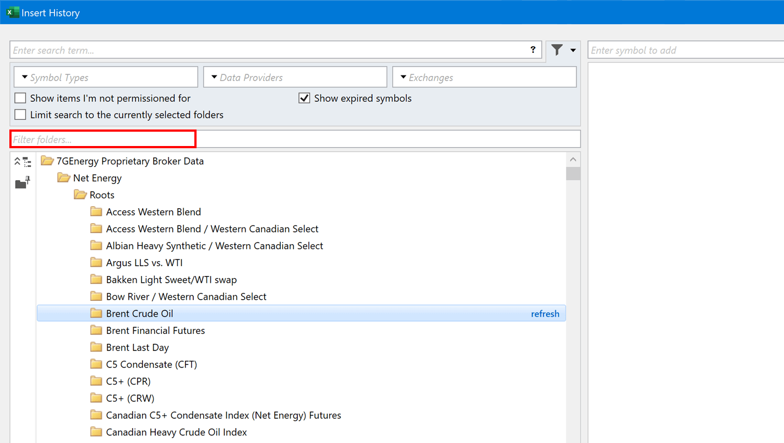Viewport: 784px width, 443px height.
Task: Open the filter funnel dropdown arrow
Action: [573, 50]
